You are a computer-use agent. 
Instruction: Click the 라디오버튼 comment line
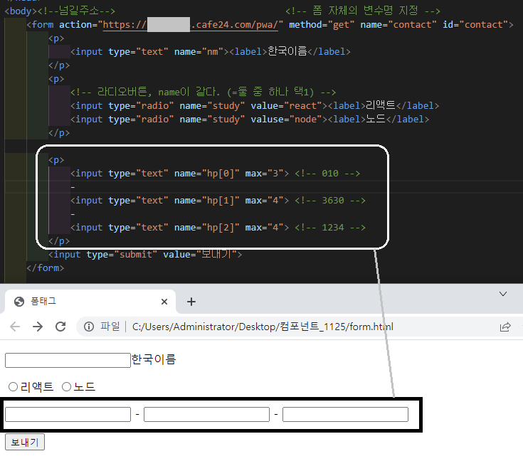point(203,92)
